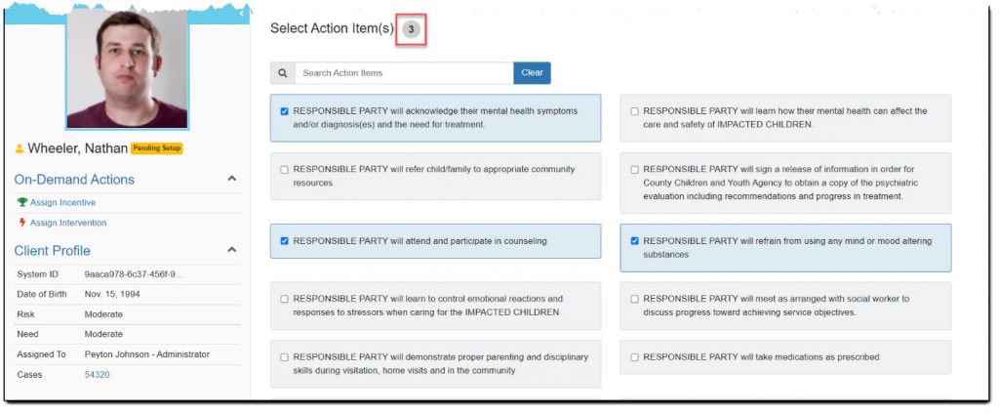Click the lightning bolt Assign Intervention icon
The image size is (999, 414).
[x=21, y=223]
